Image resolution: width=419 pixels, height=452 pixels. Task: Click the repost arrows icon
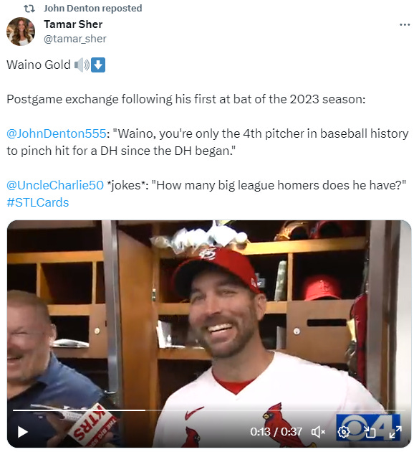pyautogui.click(x=29, y=9)
